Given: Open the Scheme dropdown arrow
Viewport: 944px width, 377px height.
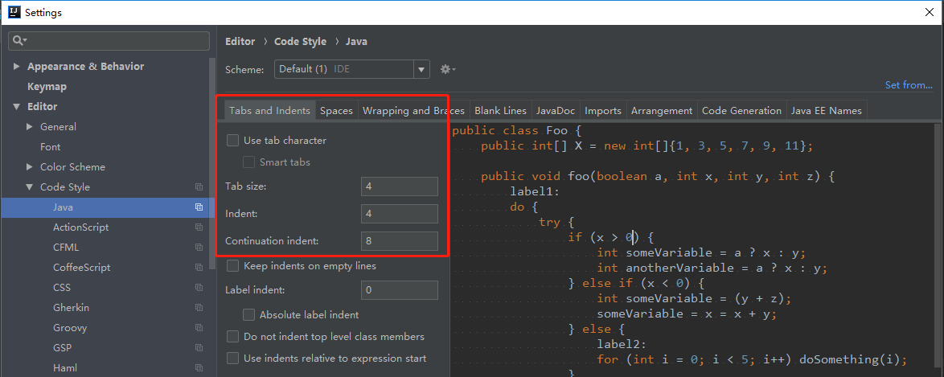Looking at the screenshot, I should coord(422,69).
